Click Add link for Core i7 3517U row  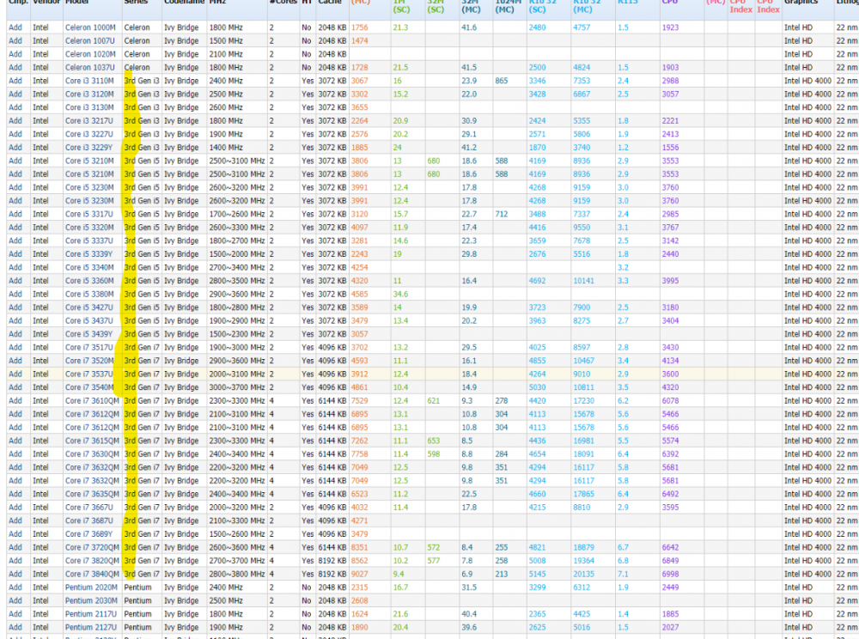click(x=15, y=347)
